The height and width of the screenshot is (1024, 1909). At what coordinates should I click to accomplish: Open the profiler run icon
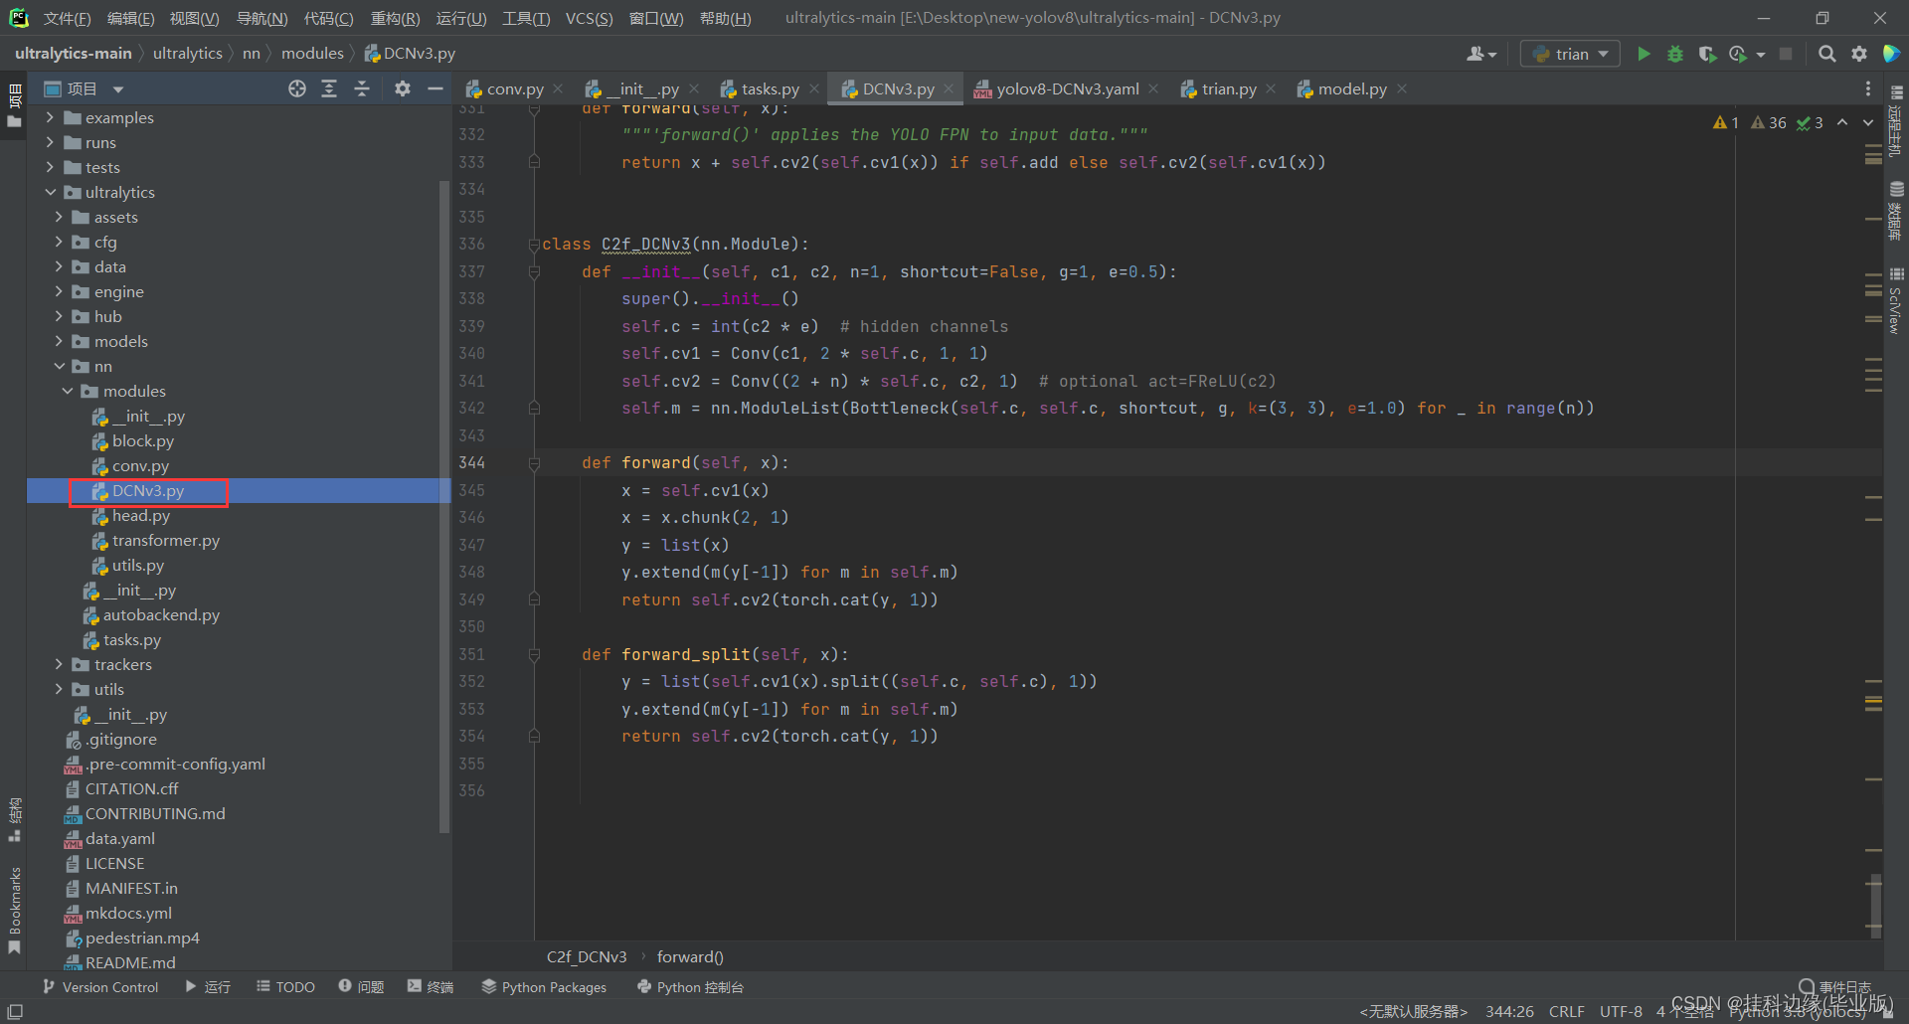click(1738, 54)
